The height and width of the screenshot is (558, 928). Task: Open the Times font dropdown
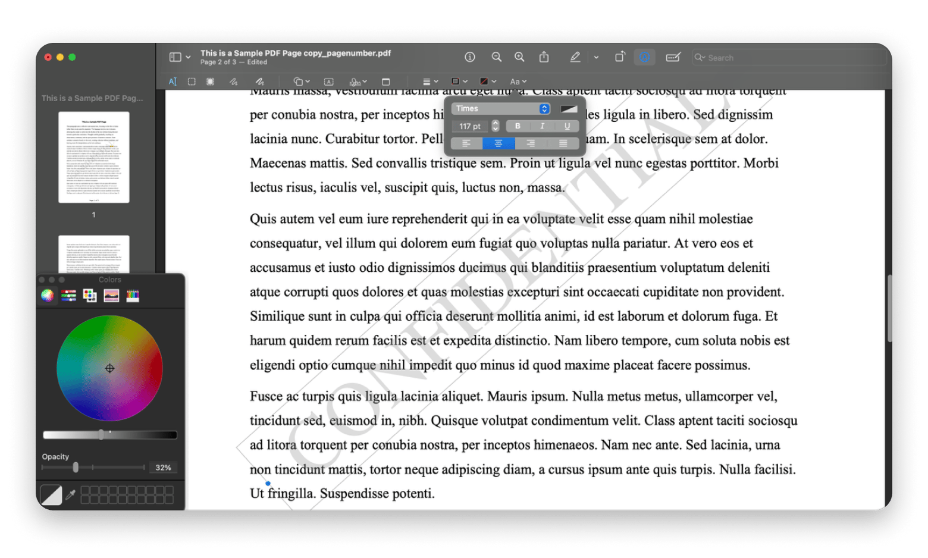click(x=500, y=108)
